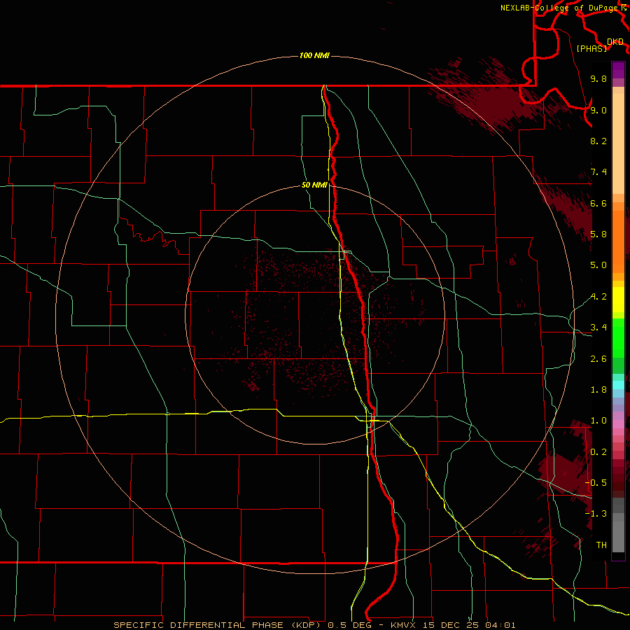Select the pink segment of color bar
The image size is (630, 630).
coord(618,424)
